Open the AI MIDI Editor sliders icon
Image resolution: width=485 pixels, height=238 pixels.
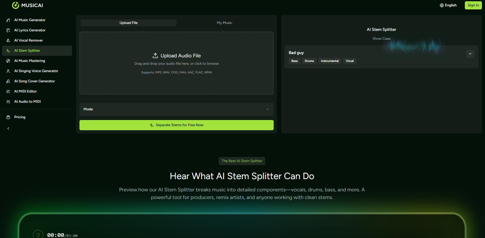(x=8, y=91)
